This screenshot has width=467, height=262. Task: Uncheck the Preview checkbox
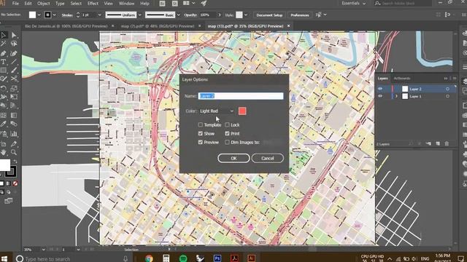(x=201, y=143)
